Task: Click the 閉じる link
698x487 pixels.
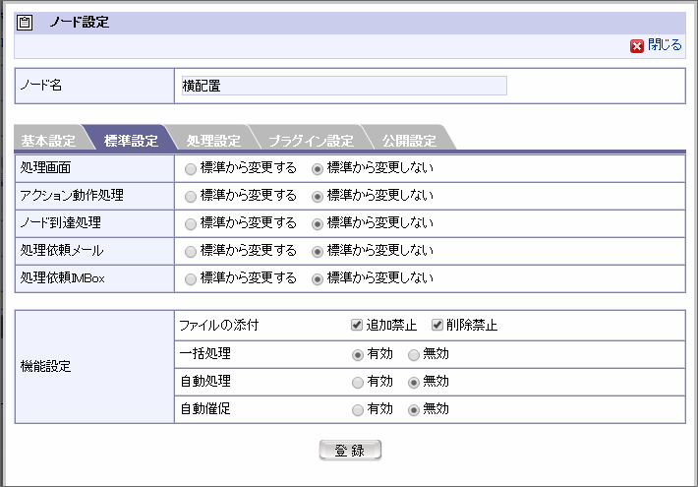Action: coord(665,45)
